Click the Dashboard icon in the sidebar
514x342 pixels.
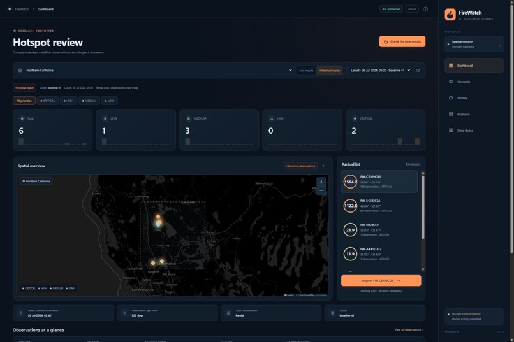[x=451, y=66]
